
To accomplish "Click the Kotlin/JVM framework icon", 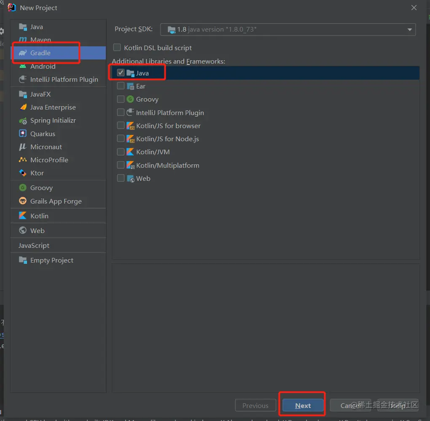I will click(x=130, y=152).
